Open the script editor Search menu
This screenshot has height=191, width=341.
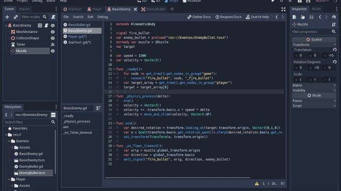coord(78,17)
